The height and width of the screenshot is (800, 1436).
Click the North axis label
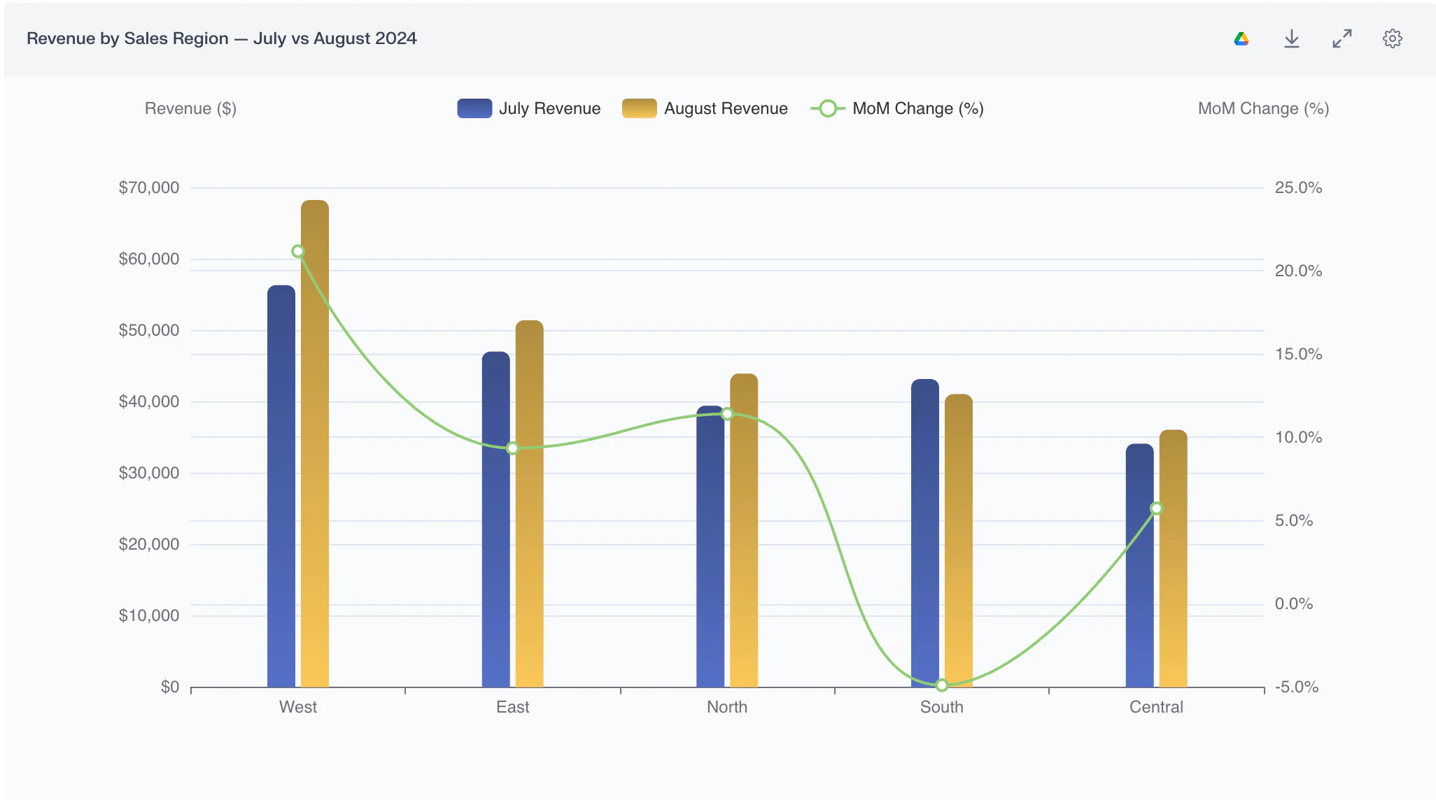pyautogui.click(x=727, y=707)
